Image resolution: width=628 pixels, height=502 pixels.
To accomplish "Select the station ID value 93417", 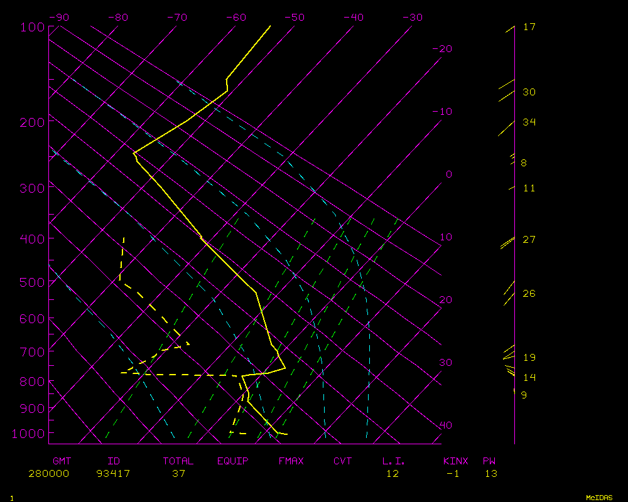I will (x=113, y=474).
